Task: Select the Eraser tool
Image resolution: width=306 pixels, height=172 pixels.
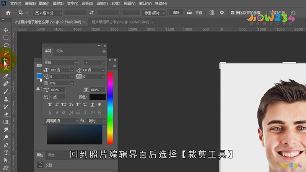Action: pyautogui.click(x=6, y=114)
